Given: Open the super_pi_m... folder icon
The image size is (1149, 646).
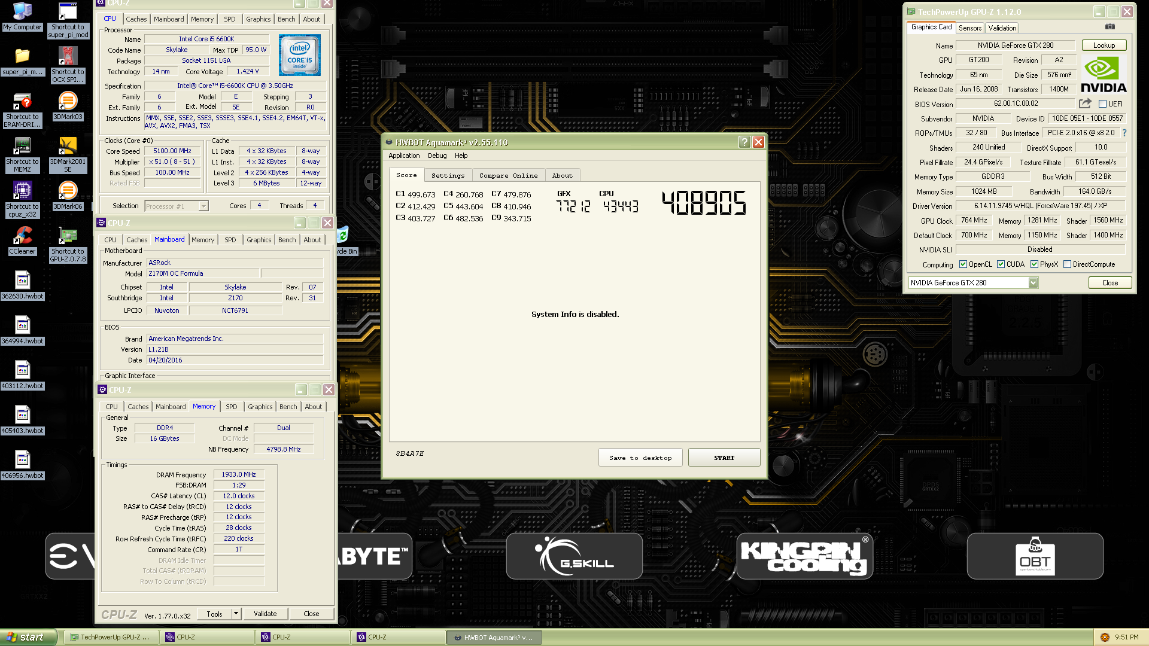Looking at the screenshot, I should [x=22, y=61].
